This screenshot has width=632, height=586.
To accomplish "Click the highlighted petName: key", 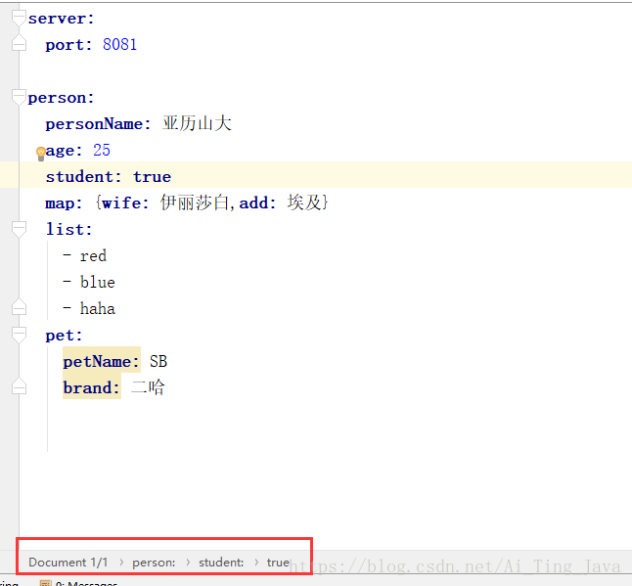I will [101, 362].
